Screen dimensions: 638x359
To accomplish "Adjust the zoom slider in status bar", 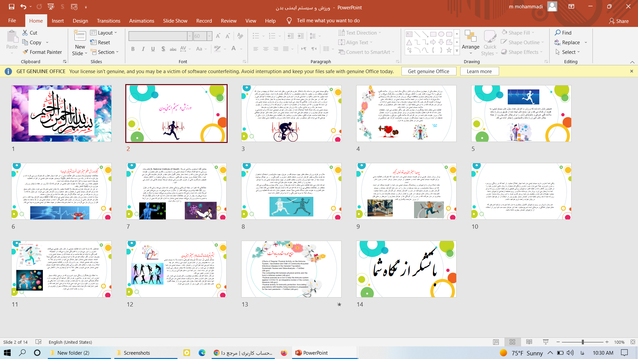I will click(583, 342).
